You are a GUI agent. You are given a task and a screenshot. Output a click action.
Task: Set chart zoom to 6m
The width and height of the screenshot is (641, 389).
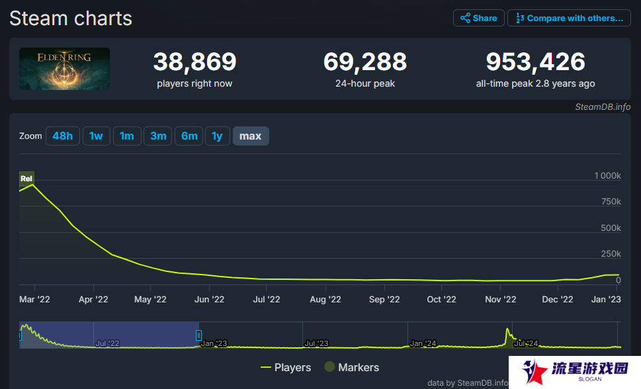click(x=189, y=136)
